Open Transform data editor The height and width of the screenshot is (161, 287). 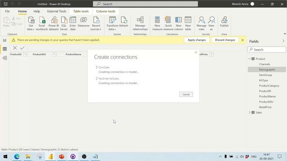[x=112, y=23]
